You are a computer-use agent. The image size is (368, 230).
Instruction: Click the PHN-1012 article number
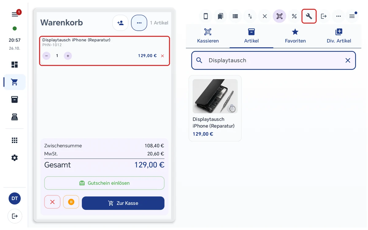click(x=52, y=45)
